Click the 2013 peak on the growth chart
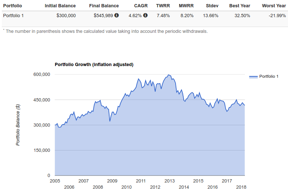This screenshot has height=192, width=288. pyautogui.click(x=168, y=75)
